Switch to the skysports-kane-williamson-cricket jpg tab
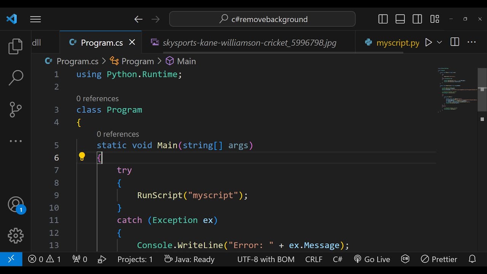The width and height of the screenshot is (487, 274). [x=249, y=43]
